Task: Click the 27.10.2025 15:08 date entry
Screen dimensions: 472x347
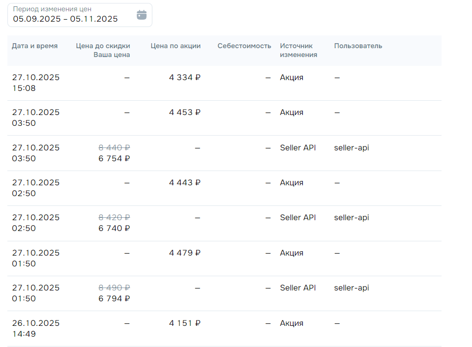Action: (x=36, y=83)
